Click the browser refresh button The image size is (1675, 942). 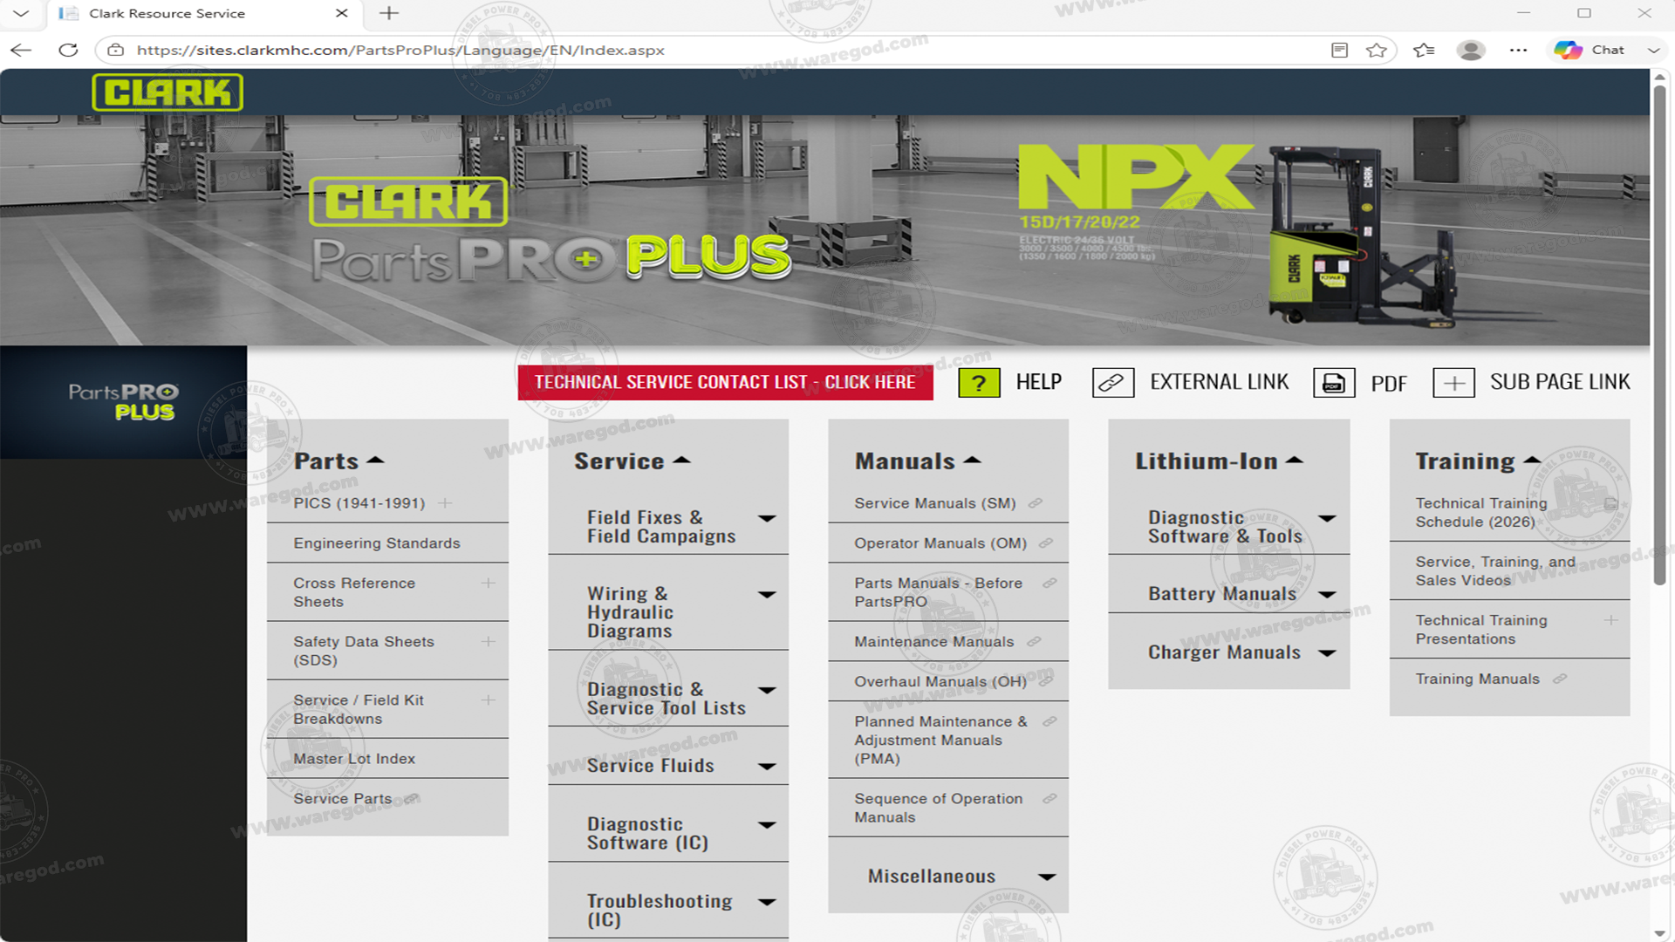click(68, 50)
